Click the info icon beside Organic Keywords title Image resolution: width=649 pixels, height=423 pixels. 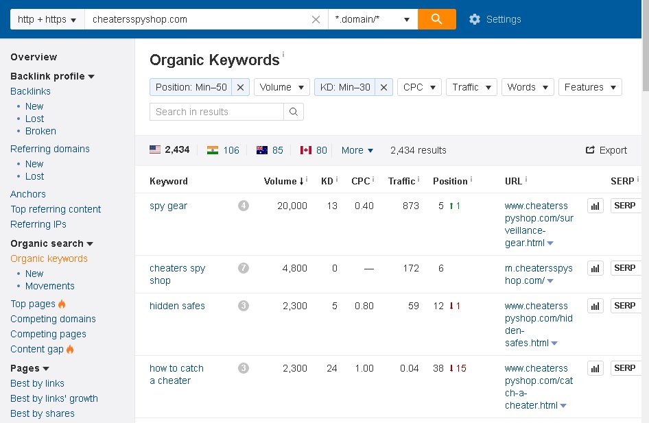pyautogui.click(x=283, y=53)
